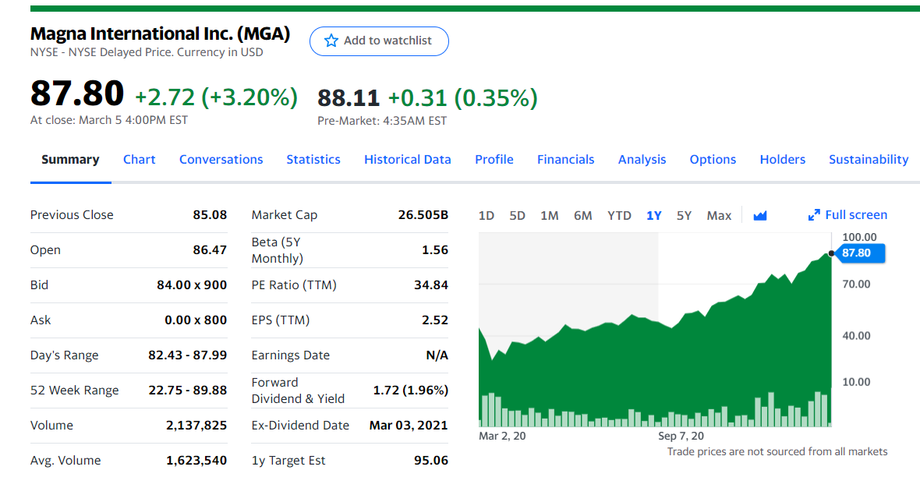Click the Mar 2, 20 axis label
The height and width of the screenshot is (495, 920).
click(x=502, y=436)
